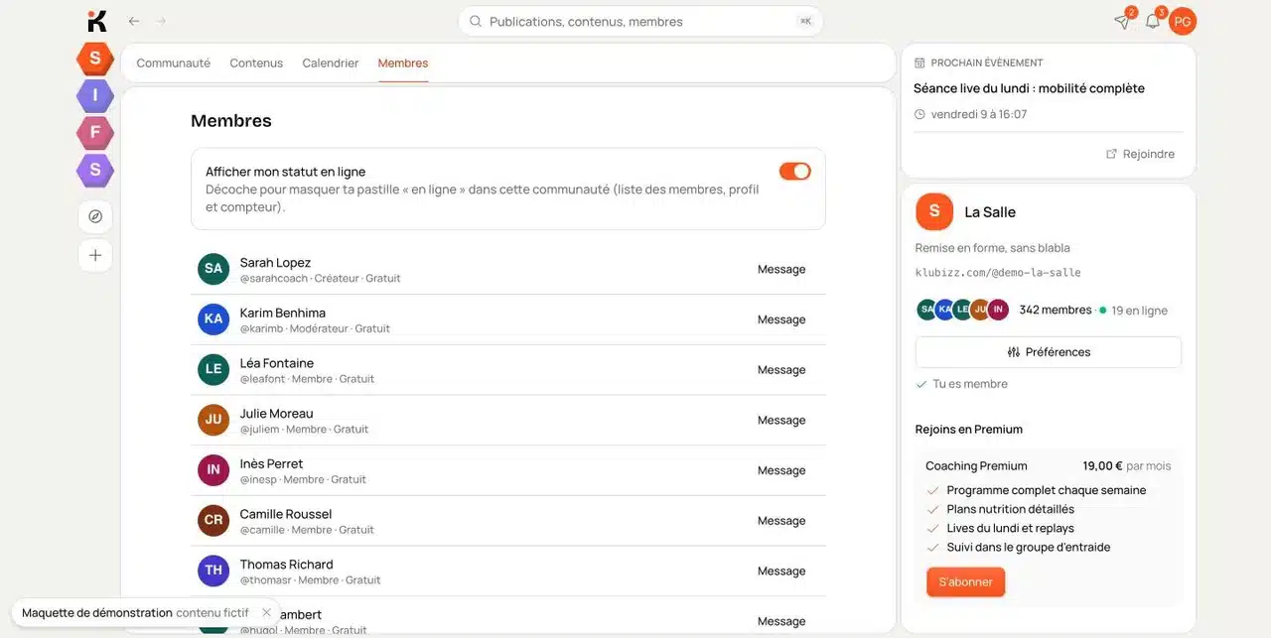Click the "Coaching Premium" plan name

[x=976, y=465]
